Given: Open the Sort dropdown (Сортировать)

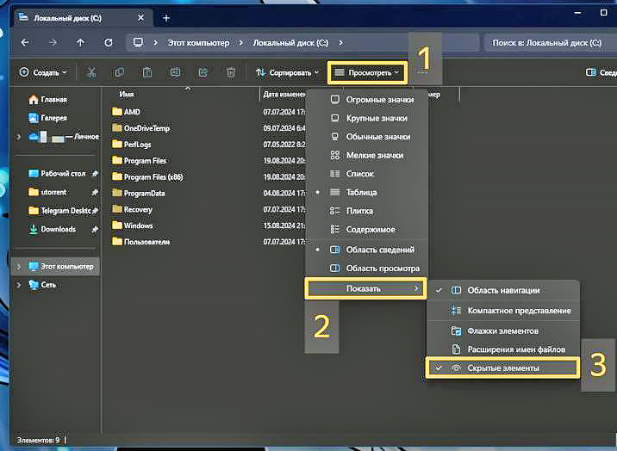Looking at the screenshot, I should tap(288, 73).
